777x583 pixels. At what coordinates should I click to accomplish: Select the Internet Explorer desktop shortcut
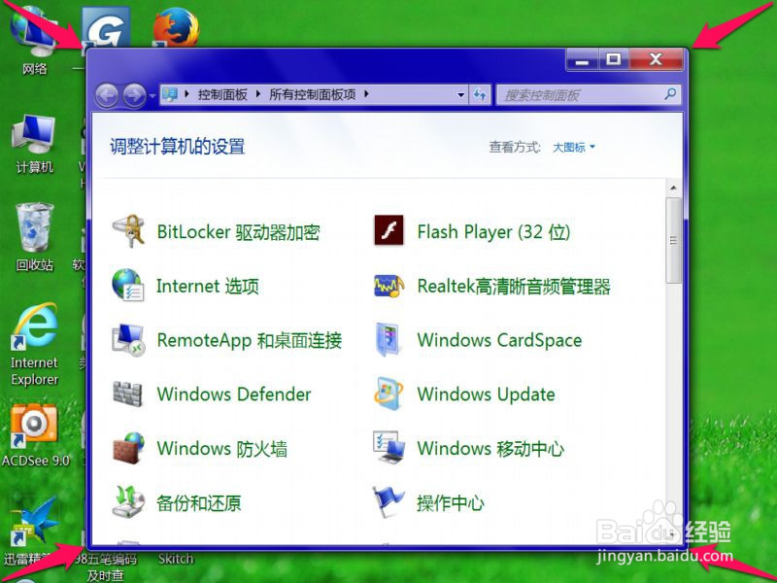pos(35,344)
